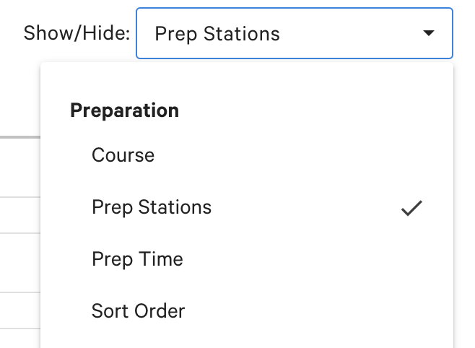Pick Sort Order under Preparation
Image resolution: width=475 pixels, height=348 pixels.
tap(138, 311)
